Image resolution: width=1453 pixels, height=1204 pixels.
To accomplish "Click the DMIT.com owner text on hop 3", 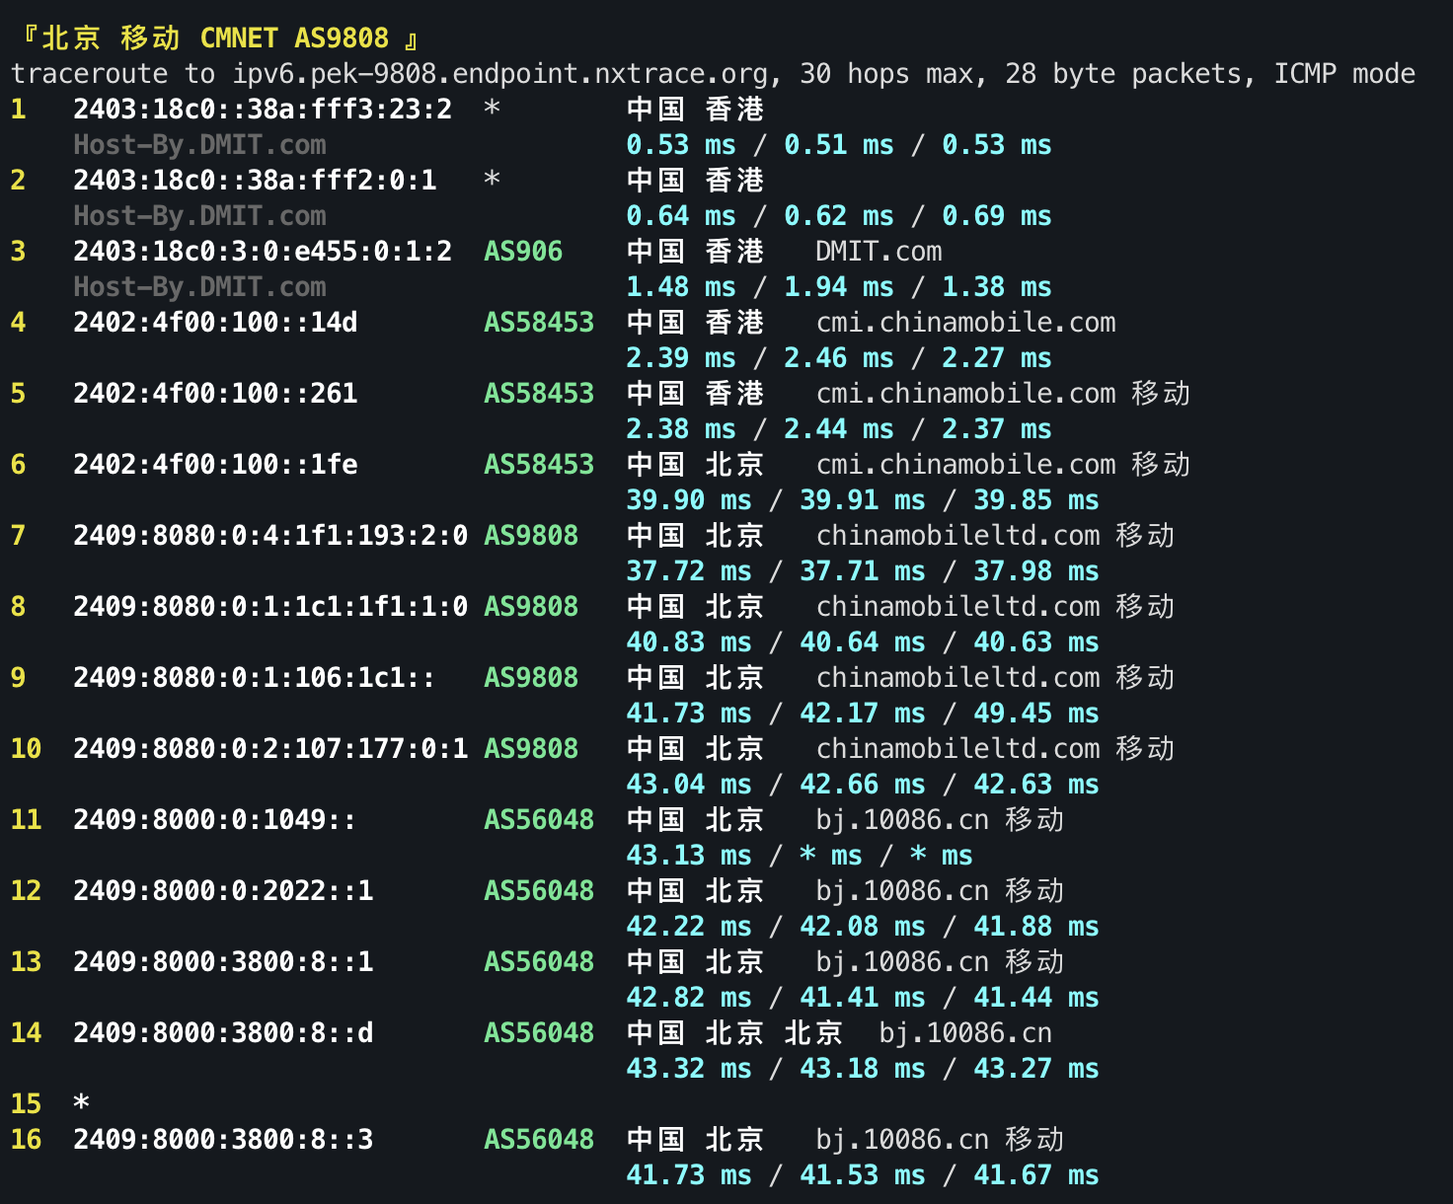I will 879,251.
